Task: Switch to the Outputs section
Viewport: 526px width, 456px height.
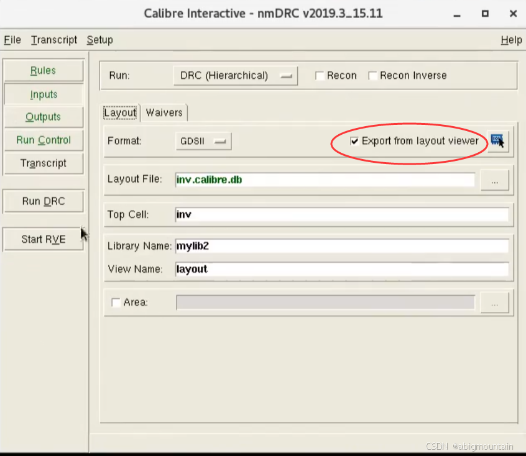Action: (x=43, y=117)
